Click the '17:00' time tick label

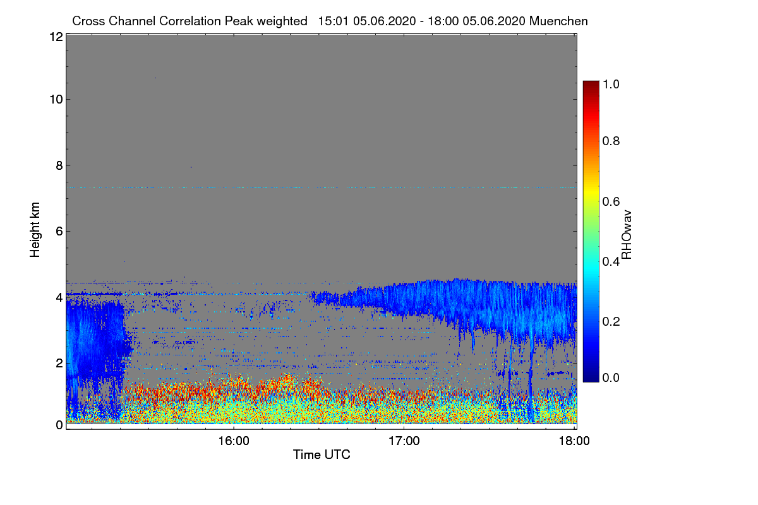404,441
